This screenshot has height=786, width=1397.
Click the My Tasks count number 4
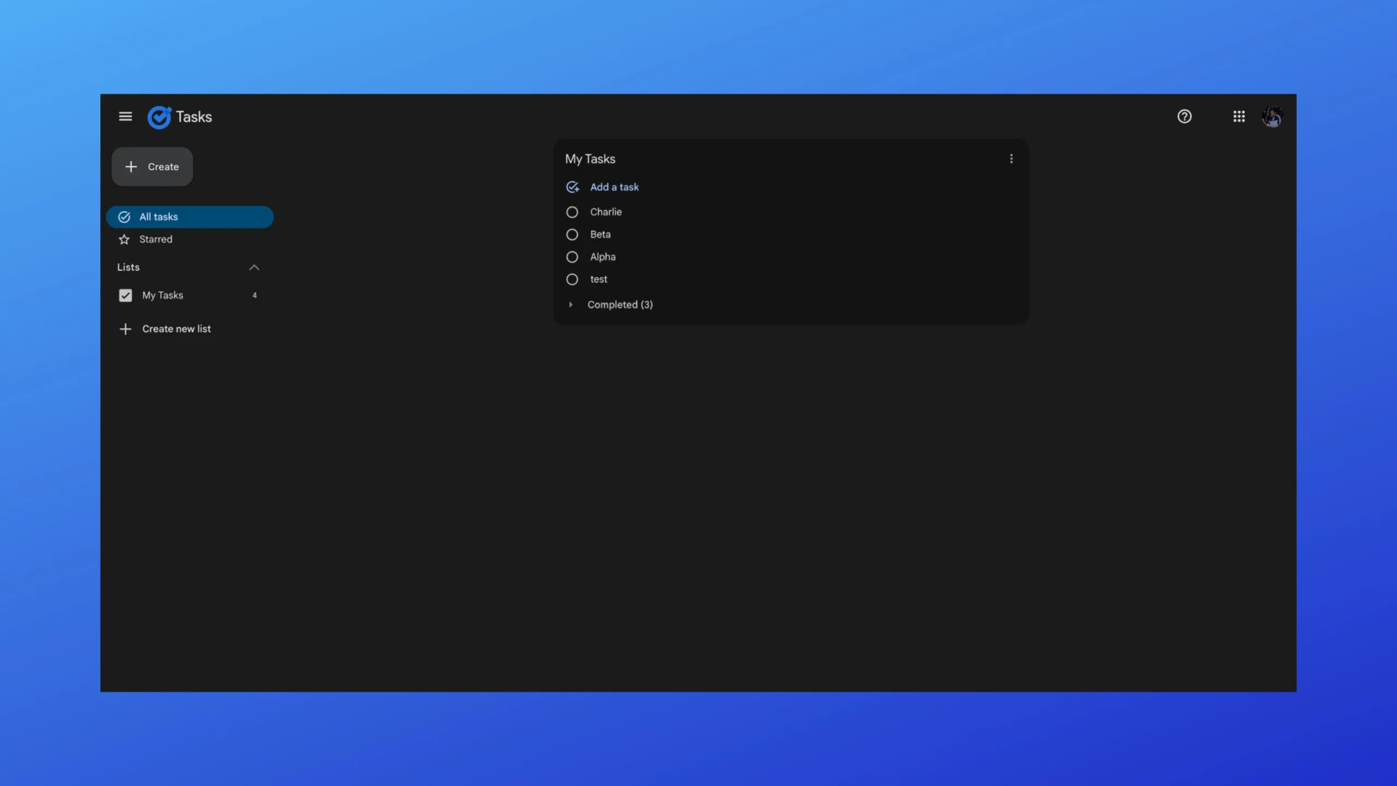[x=254, y=295]
